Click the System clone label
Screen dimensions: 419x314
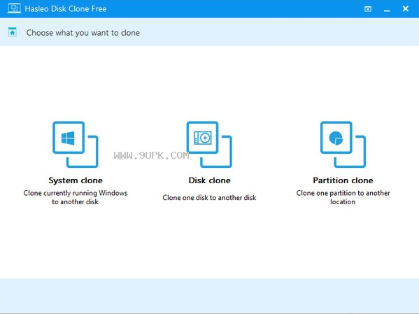[76, 180]
